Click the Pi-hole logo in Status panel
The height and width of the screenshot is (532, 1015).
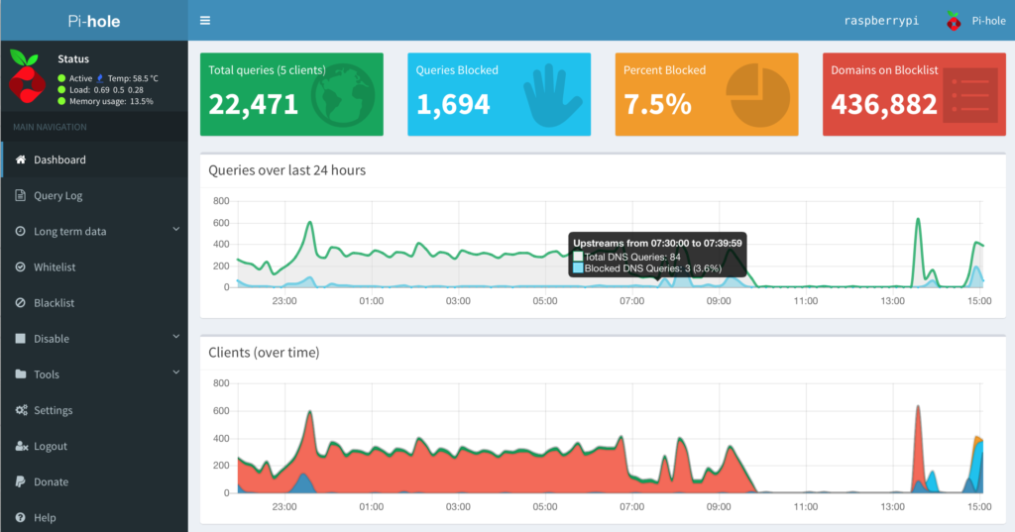coord(27,77)
